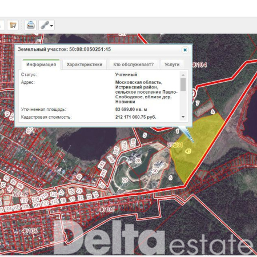
Task: Close the land parcel info popup
Action: [185, 50]
